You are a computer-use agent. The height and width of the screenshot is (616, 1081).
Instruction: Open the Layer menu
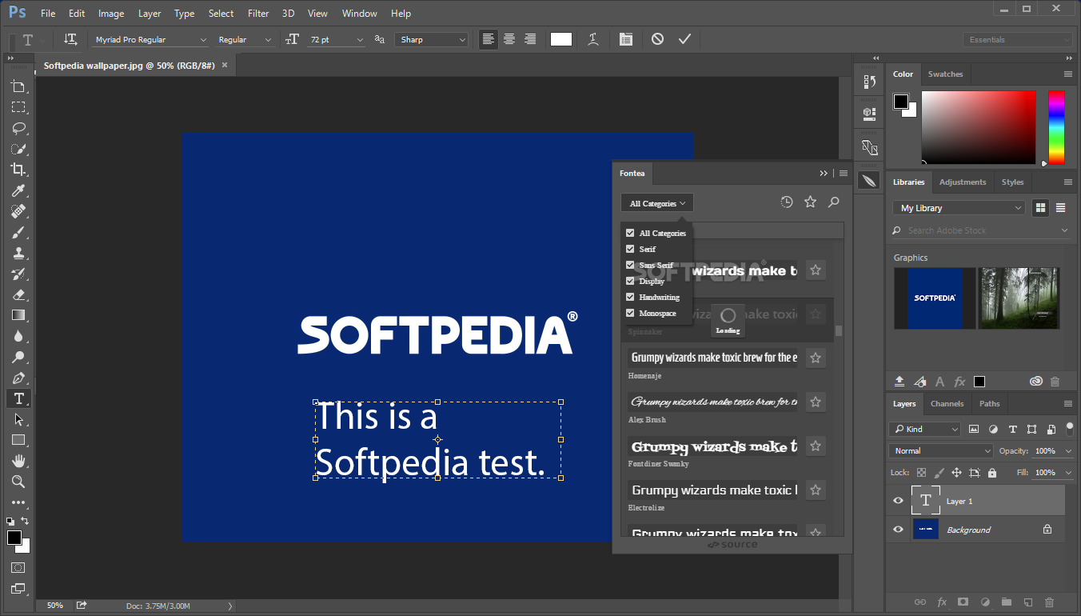click(150, 14)
